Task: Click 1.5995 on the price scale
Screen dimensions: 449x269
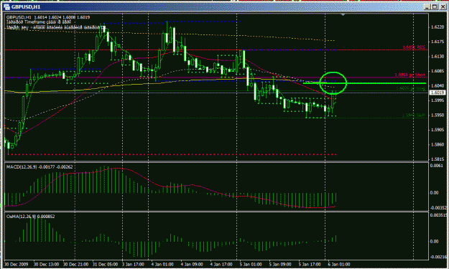Action: point(438,100)
